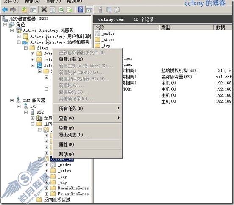Click the Delete X toolbar icon
The image size is (234, 205).
44,10
